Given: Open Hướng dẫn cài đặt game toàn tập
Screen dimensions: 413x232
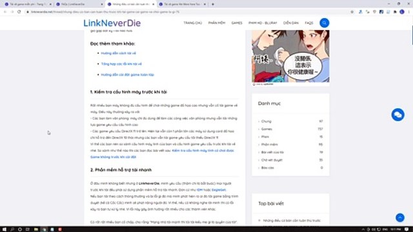Looking at the screenshot, I should (128, 75).
